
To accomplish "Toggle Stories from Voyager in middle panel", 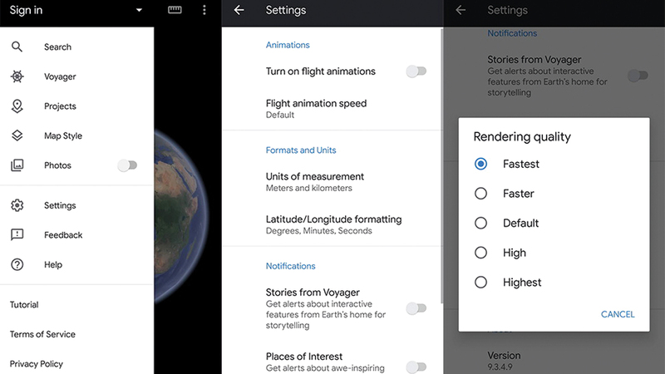I will tap(416, 308).
